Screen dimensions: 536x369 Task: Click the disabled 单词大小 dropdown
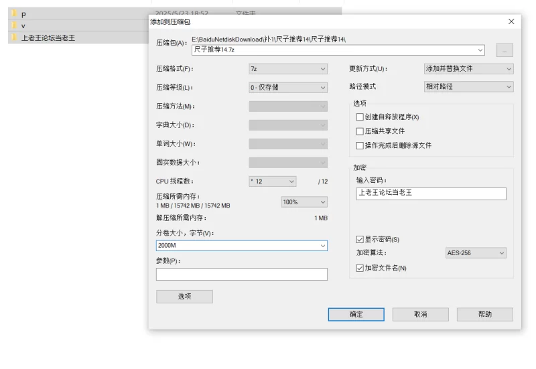click(x=288, y=144)
